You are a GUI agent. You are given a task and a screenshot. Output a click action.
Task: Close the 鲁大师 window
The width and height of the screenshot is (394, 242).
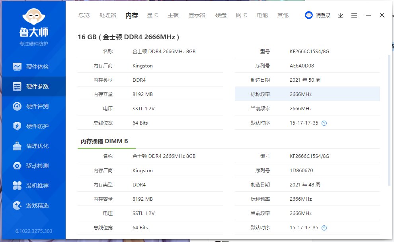click(382, 15)
